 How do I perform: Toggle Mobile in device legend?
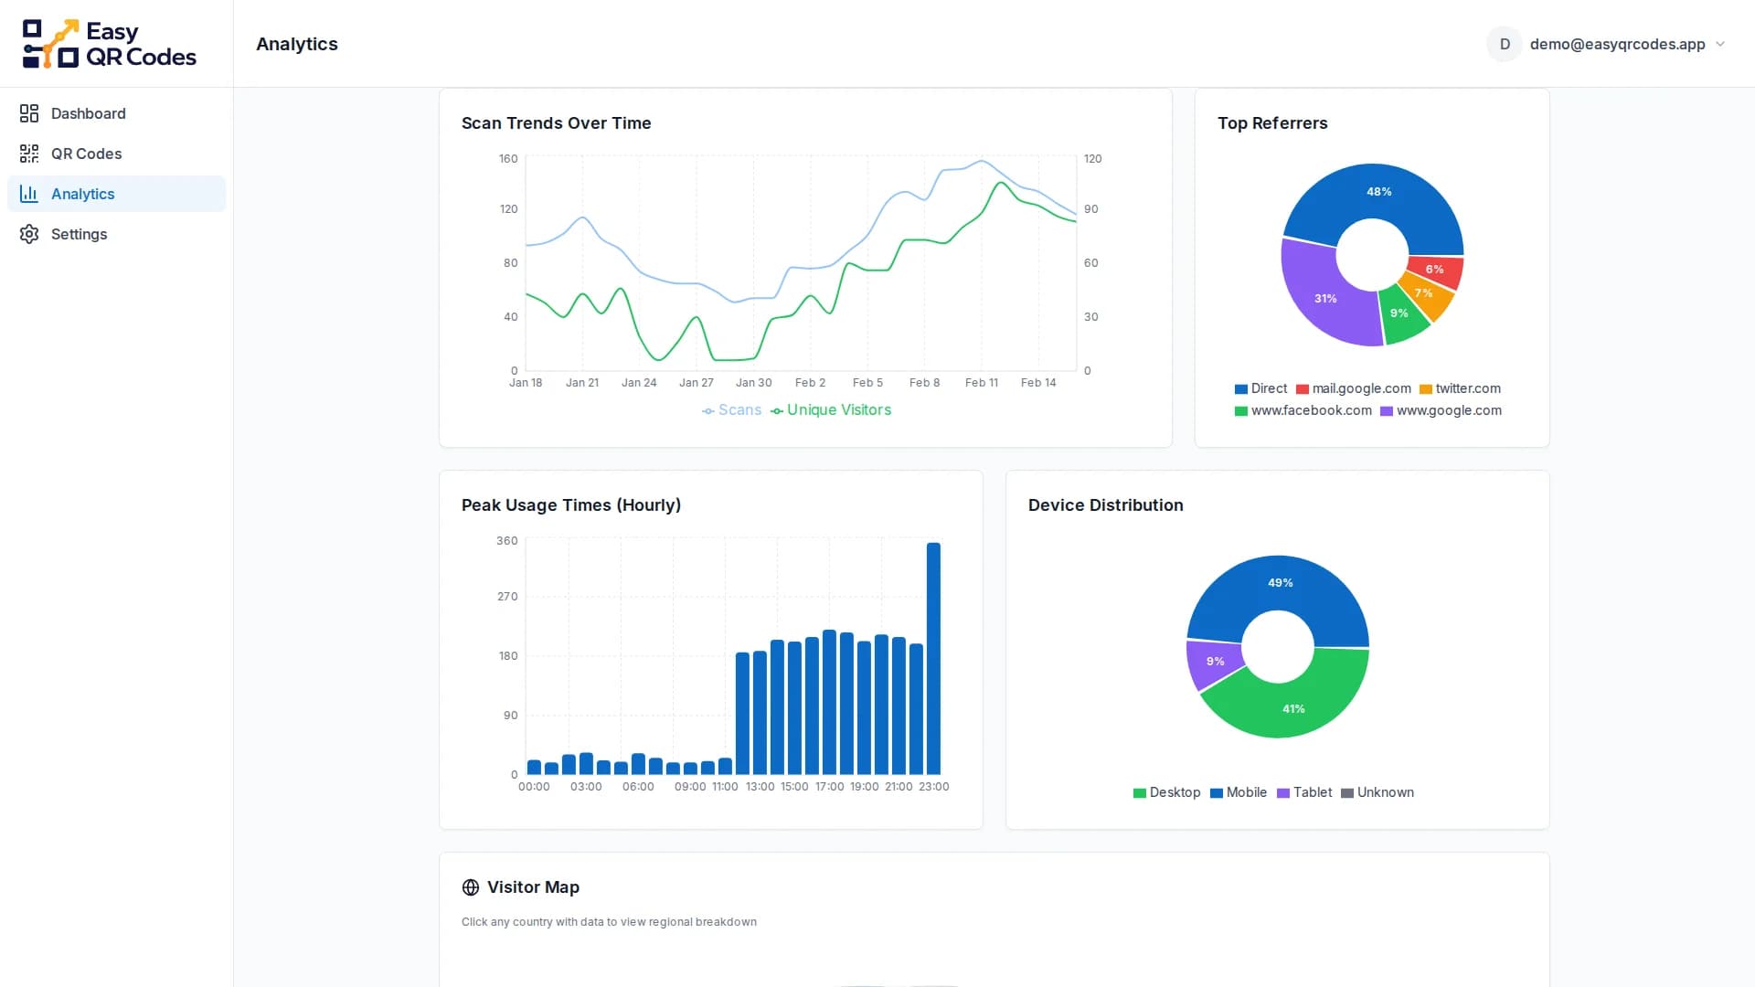coord(1239,792)
